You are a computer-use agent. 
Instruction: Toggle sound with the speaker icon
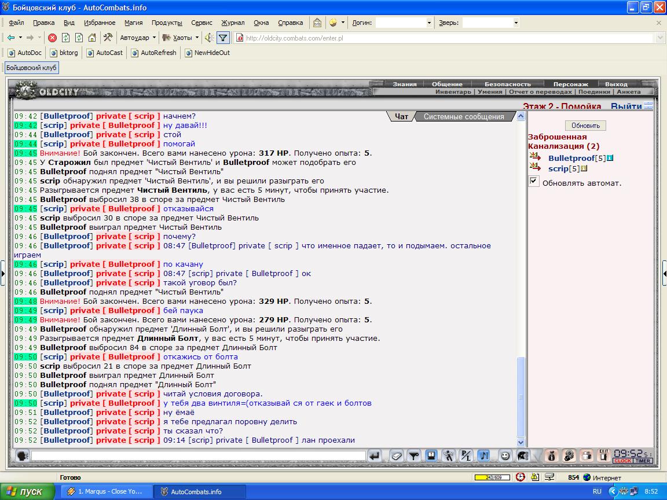209,38
